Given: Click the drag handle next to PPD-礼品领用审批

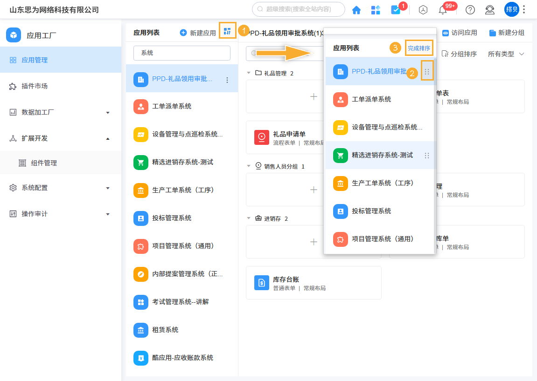Looking at the screenshot, I should coord(427,70).
